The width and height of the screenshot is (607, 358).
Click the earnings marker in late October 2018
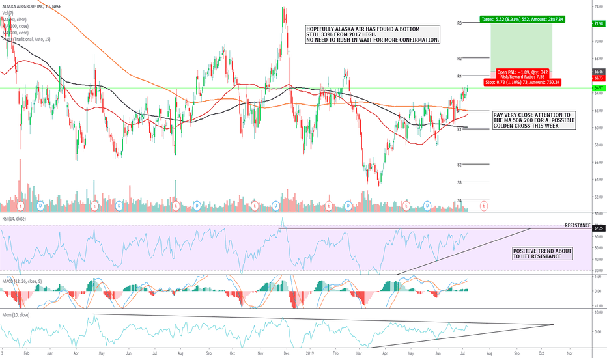[255, 206]
